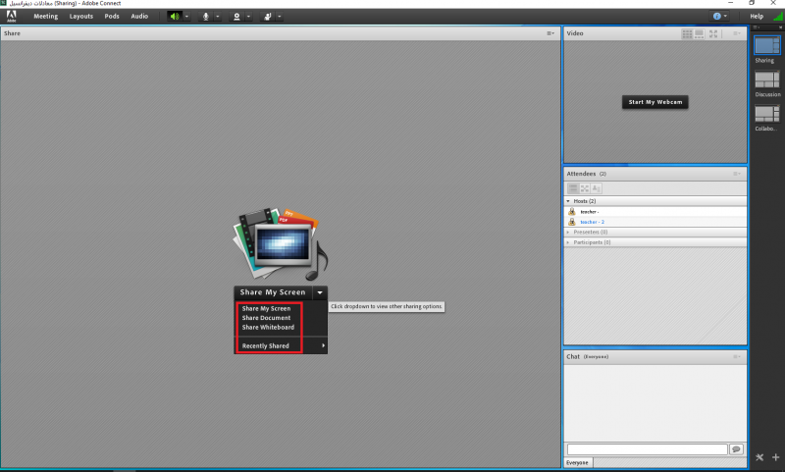The width and height of the screenshot is (785, 472).
Task: Click the send chat message icon
Action: point(736,449)
